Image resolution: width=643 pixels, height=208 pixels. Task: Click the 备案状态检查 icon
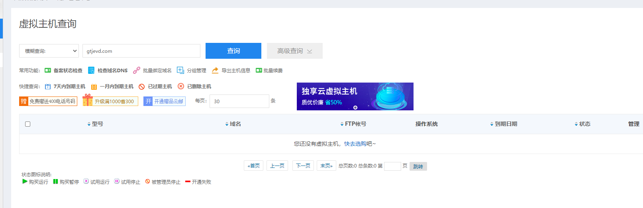click(48, 70)
